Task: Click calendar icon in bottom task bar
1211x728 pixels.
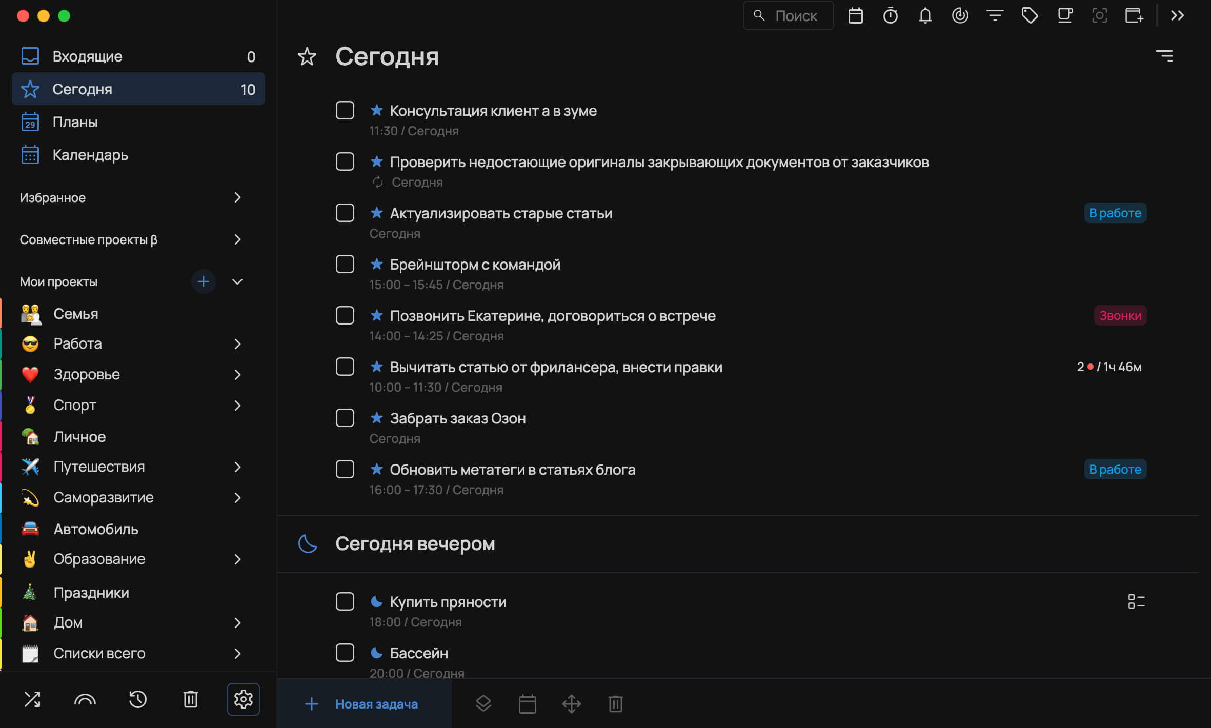Action: click(x=527, y=704)
